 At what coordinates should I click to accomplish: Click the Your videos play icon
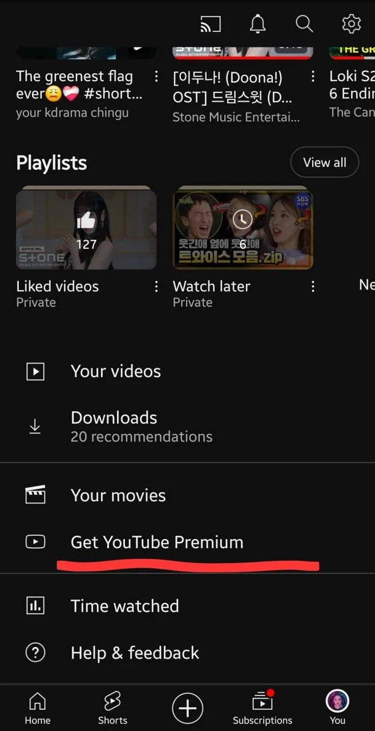click(35, 372)
